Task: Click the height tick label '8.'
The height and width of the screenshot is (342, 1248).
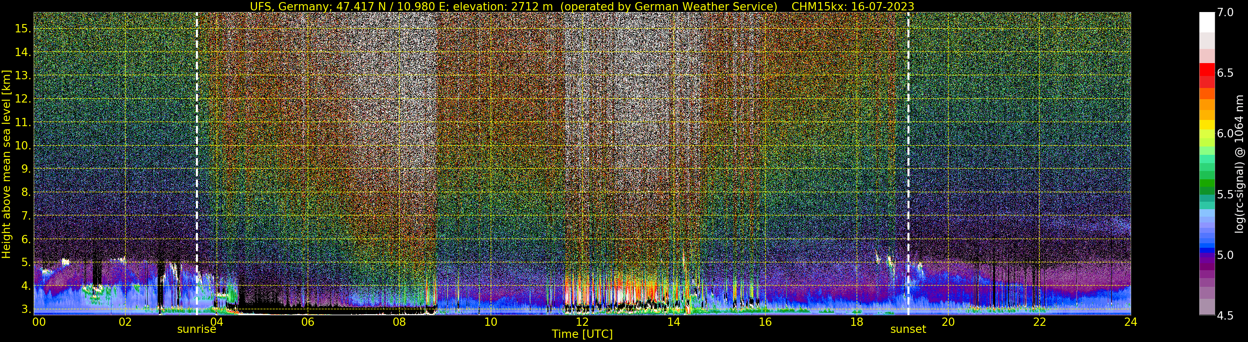Action: point(26,192)
